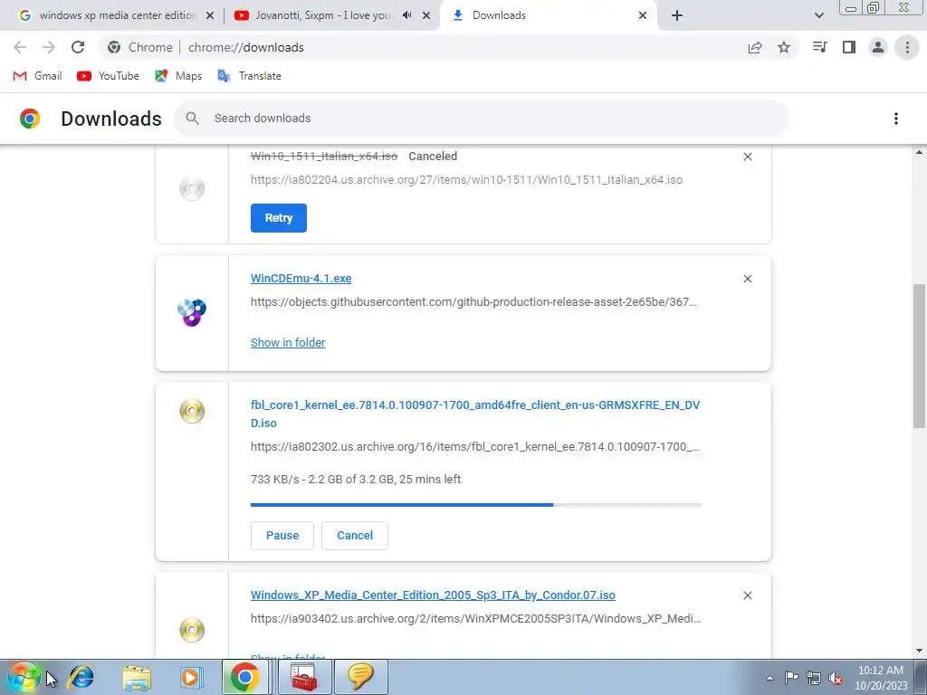Click scrollbar up arrow
The width and height of the screenshot is (927, 695).
[919, 152]
